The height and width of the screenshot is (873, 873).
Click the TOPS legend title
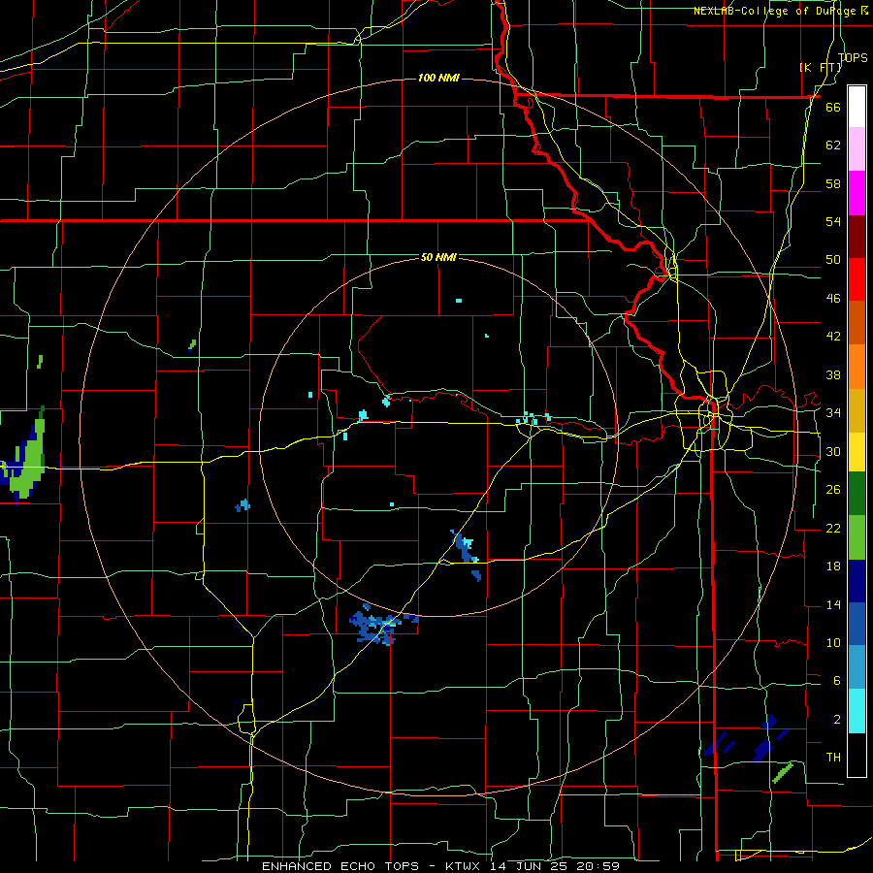(853, 57)
